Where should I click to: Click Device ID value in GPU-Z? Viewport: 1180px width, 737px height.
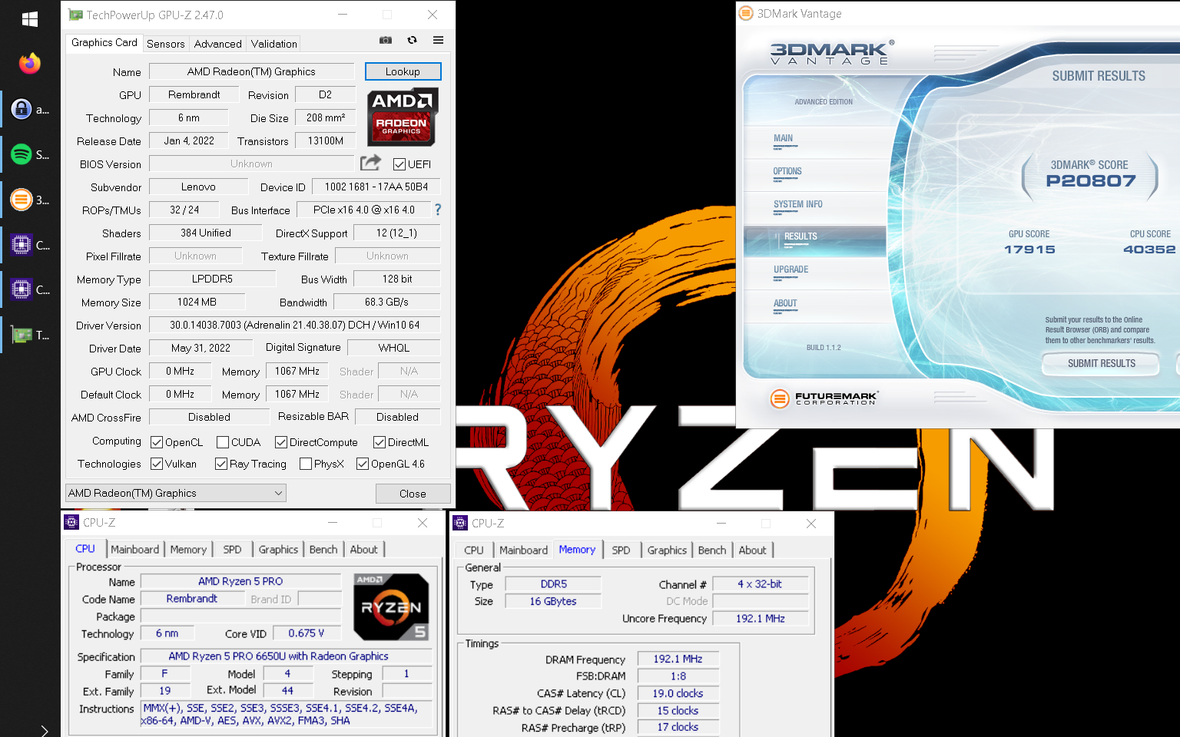coord(376,187)
